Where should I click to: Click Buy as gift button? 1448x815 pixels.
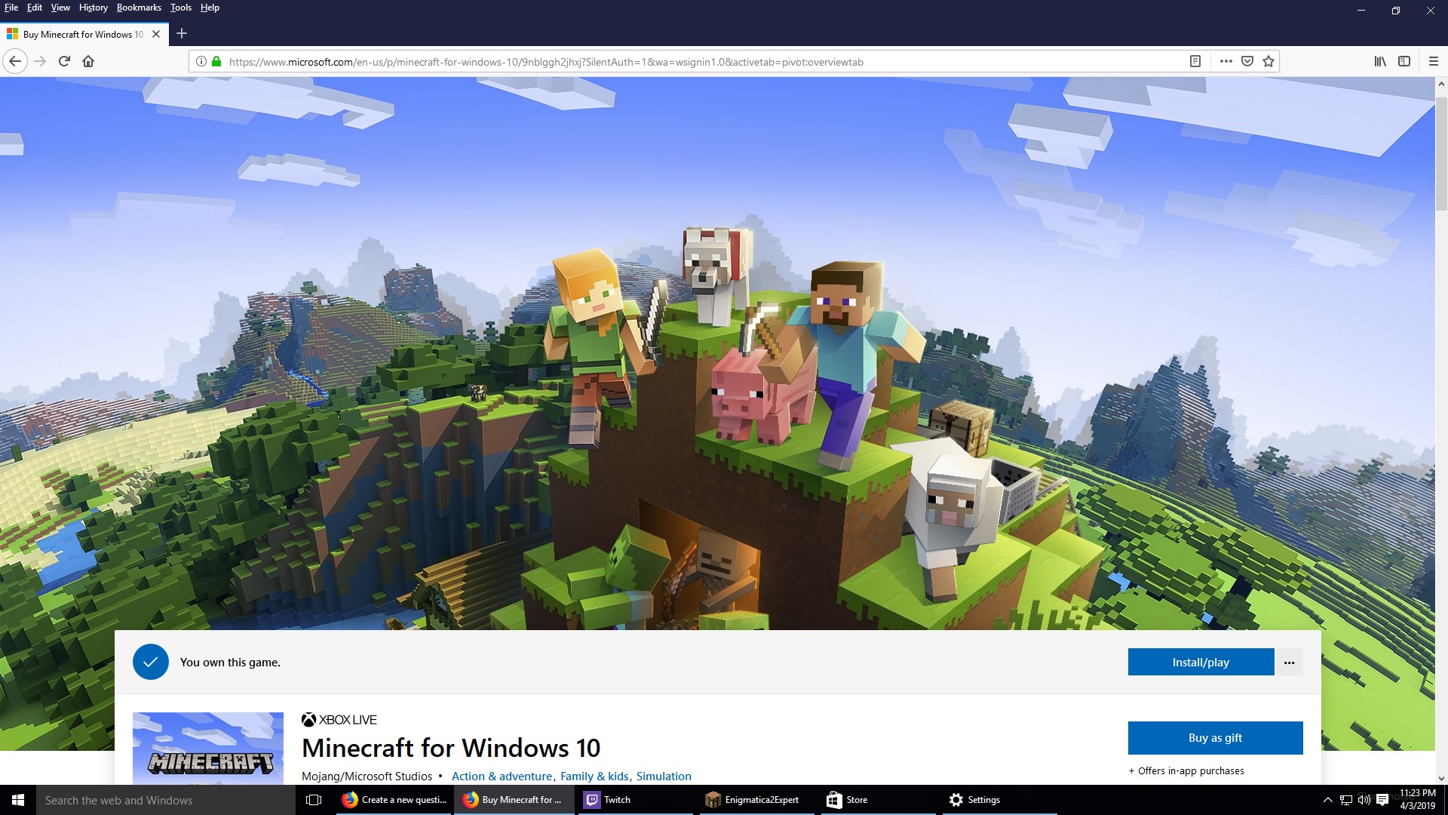(1215, 737)
